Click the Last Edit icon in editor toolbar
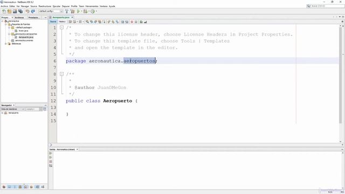Viewport: 345px width, 194px height. [x=70, y=22]
